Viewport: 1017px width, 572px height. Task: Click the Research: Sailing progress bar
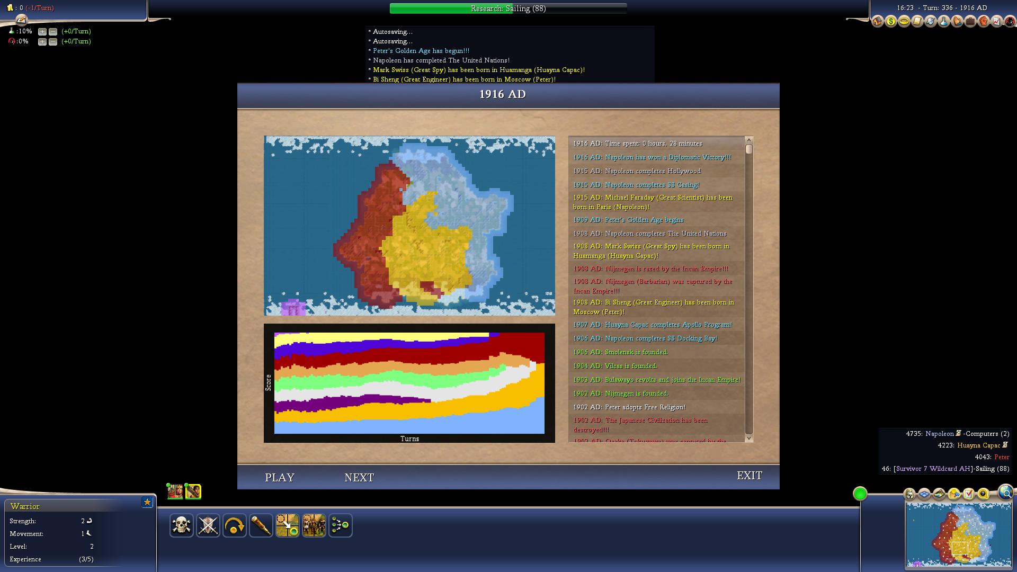(x=508, y=8)
